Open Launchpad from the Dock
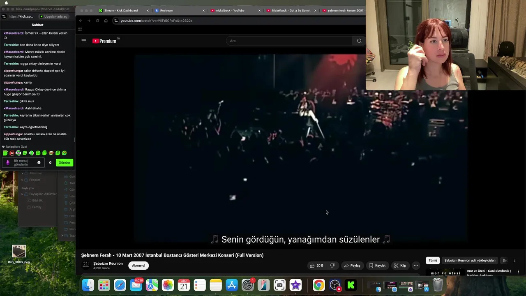Viewport: 526px width, 296px height. point(104,285)
